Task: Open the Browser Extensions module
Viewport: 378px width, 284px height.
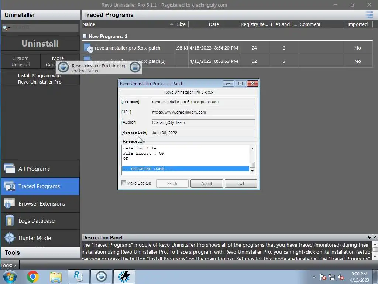Action: 40,204
